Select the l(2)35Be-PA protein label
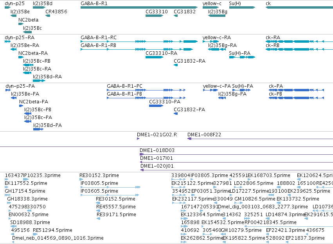Viewport: 333px width, 244px height. pyautogui.click(x=25, y=94)
